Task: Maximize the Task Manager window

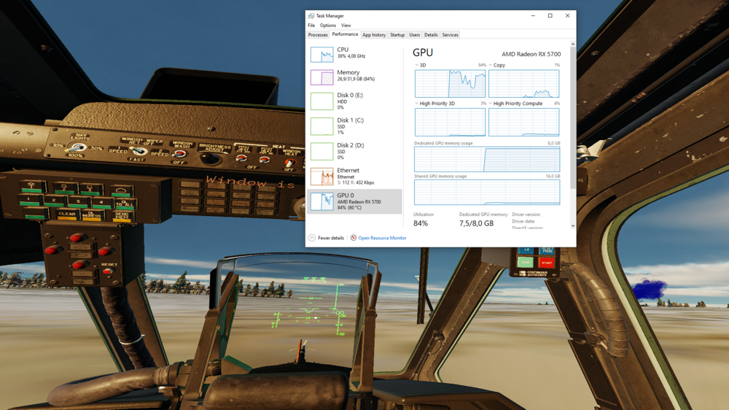Action: [550, 16]
